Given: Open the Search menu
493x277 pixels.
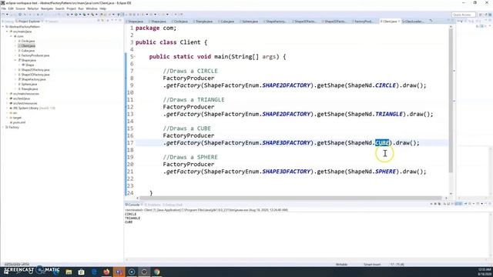Looking at the screenshot, I should 60,8.
